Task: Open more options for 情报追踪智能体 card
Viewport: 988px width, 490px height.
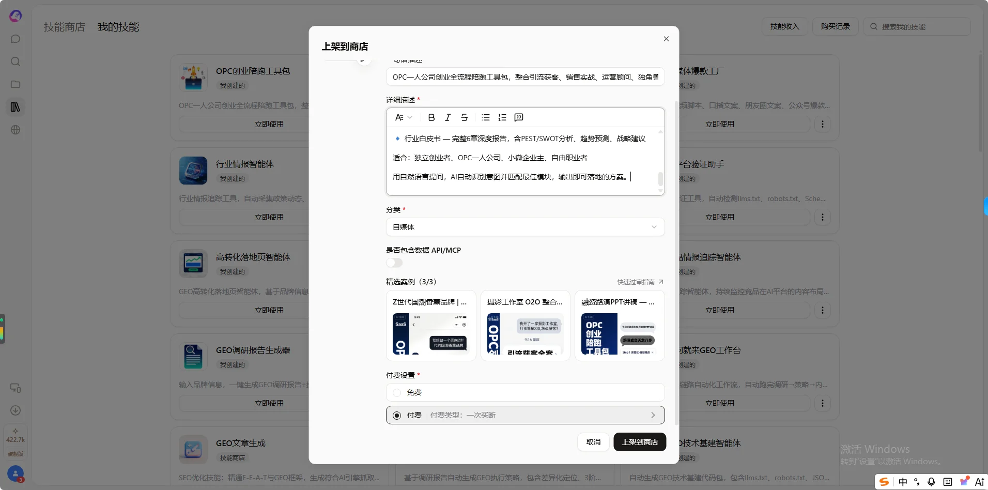Action: click(x=823, y=310)
